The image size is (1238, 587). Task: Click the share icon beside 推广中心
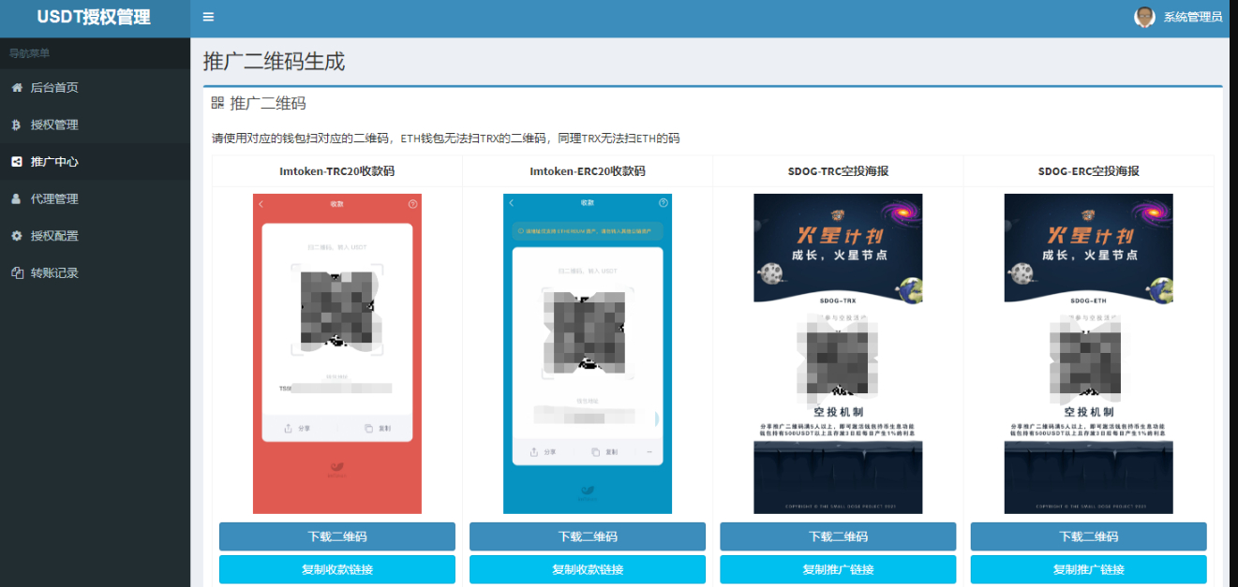pos(17,162)
